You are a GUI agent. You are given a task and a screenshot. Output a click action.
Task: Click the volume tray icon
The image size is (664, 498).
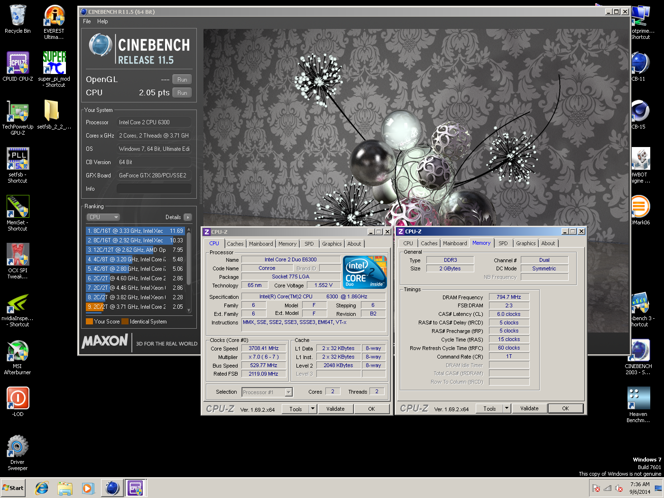point(619,488)
